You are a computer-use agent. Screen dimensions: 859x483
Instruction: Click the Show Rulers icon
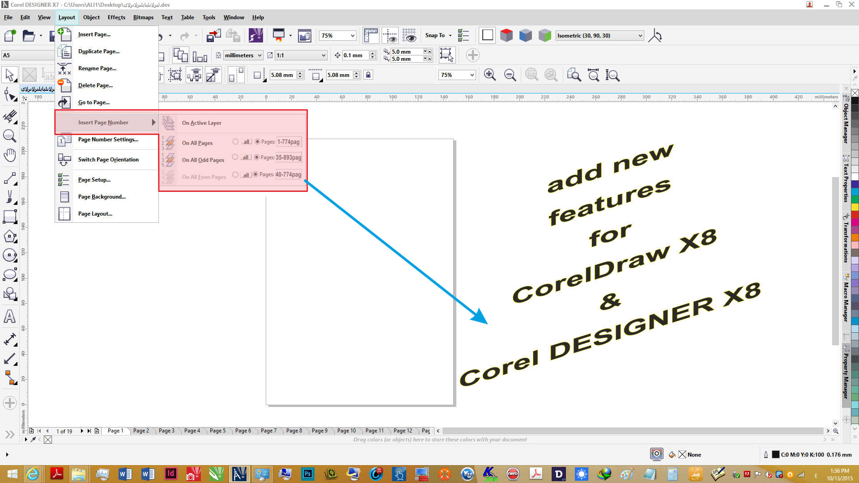click(x=370, y=35)
